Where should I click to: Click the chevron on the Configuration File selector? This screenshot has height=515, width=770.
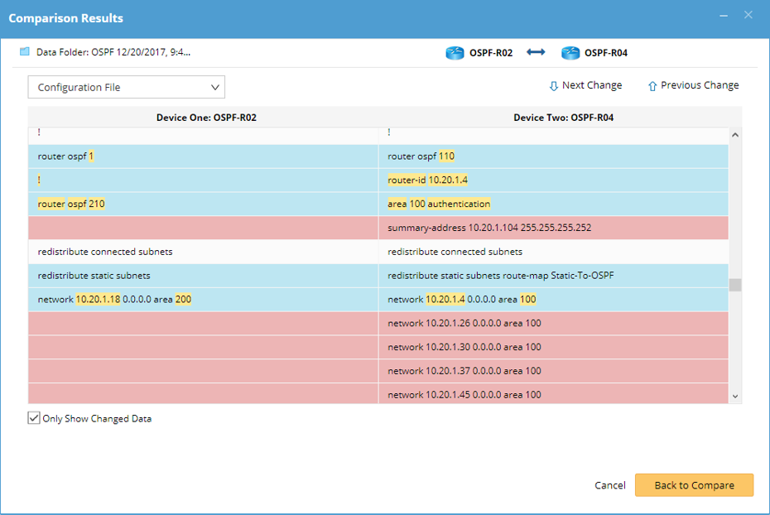coord(215,87)
